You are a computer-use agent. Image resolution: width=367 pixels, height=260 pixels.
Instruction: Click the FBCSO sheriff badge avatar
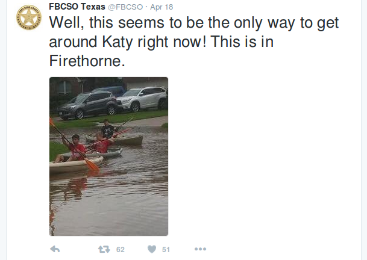[x=27, y=18]
